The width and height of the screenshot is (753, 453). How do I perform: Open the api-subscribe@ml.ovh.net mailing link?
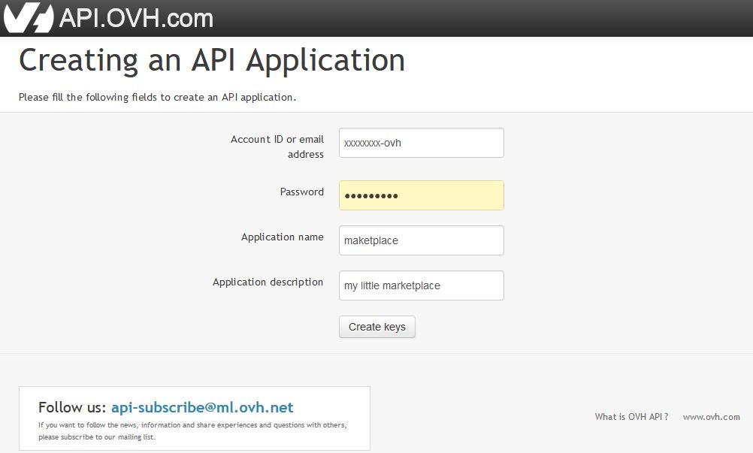tap(202, 407)
